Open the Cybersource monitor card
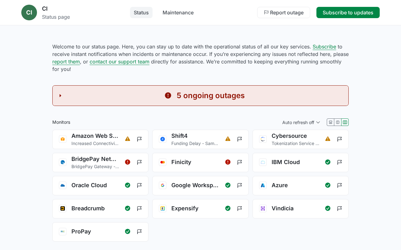401x250 pixels. [295, 139]
